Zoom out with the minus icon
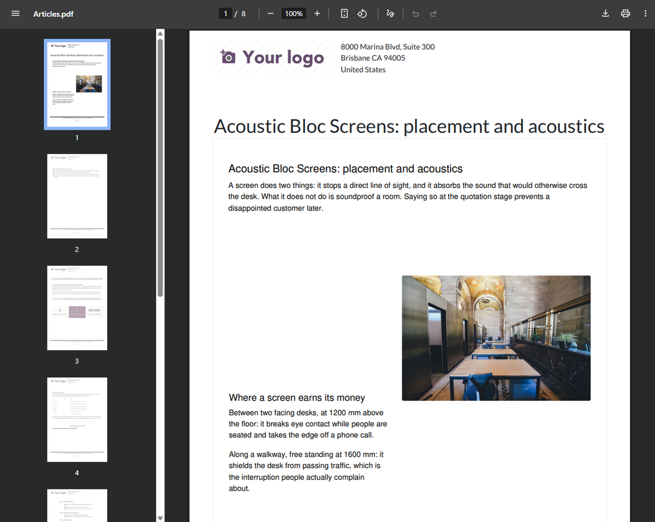The image size is (655, 522). coord(270,14)
